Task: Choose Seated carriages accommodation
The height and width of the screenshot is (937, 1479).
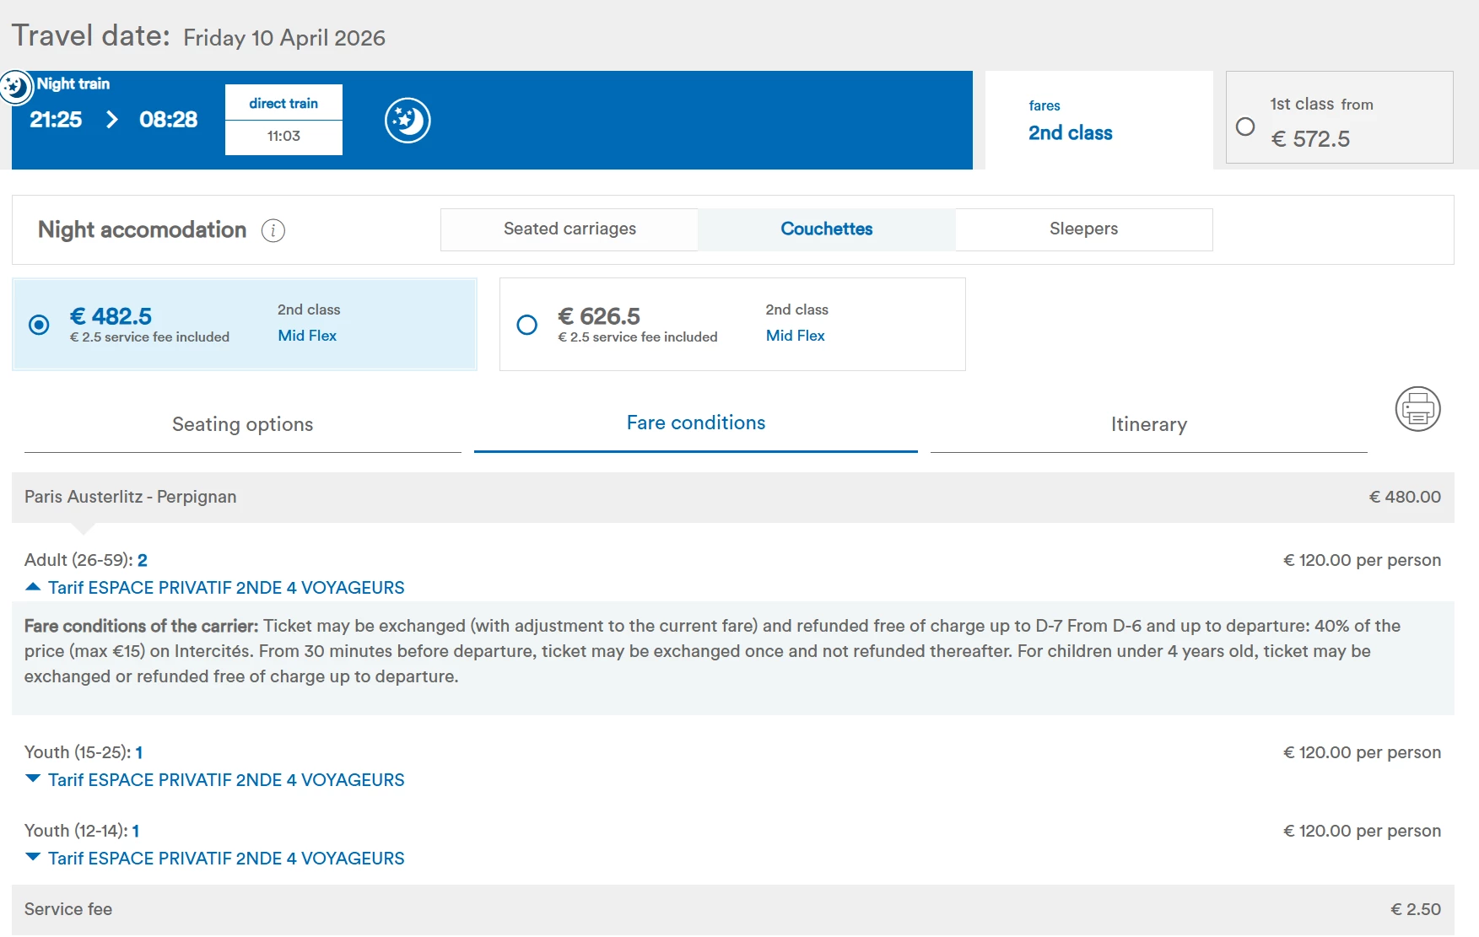Action: coord(569,229)
